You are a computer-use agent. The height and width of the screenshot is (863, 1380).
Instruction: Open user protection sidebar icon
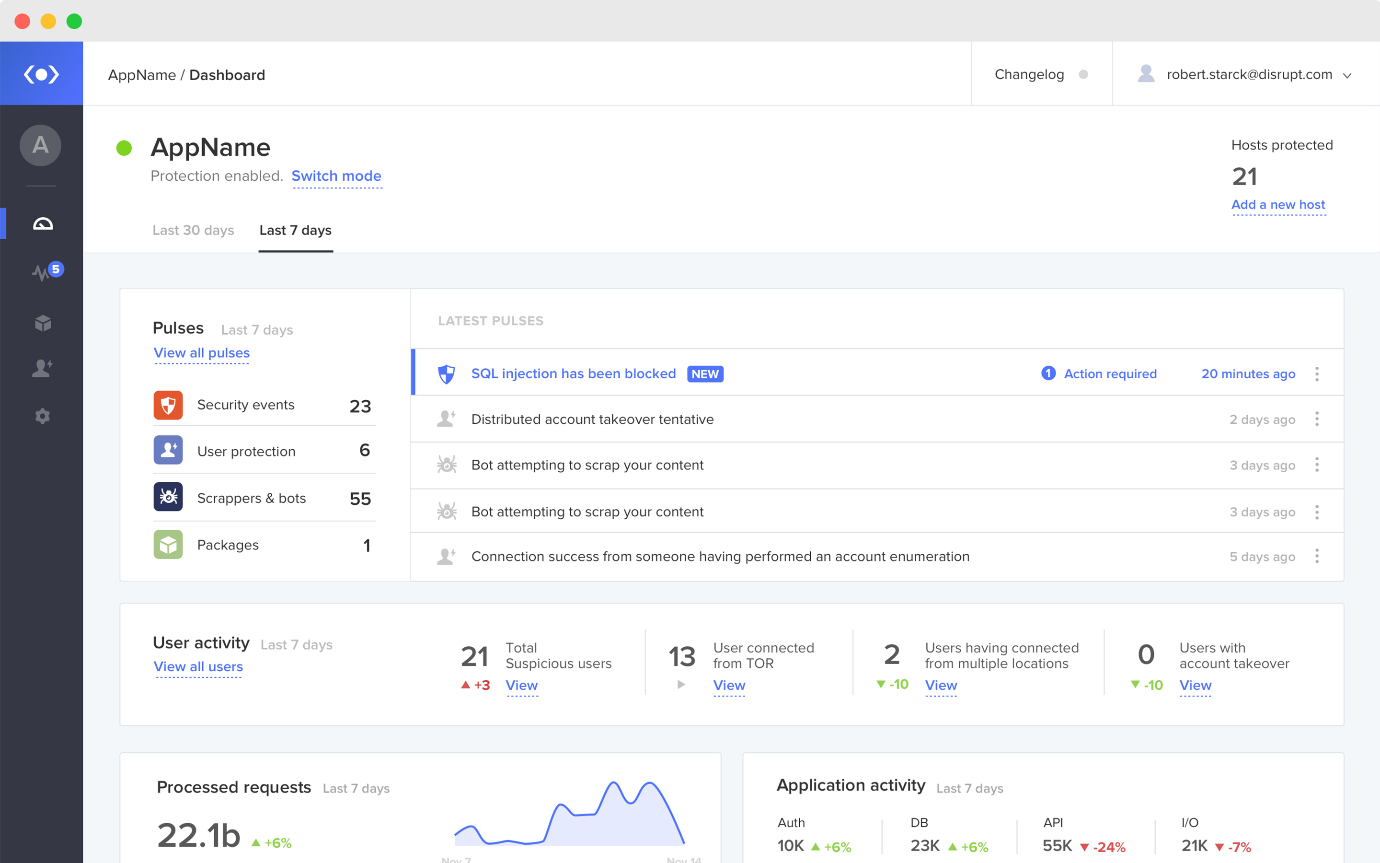43,369
